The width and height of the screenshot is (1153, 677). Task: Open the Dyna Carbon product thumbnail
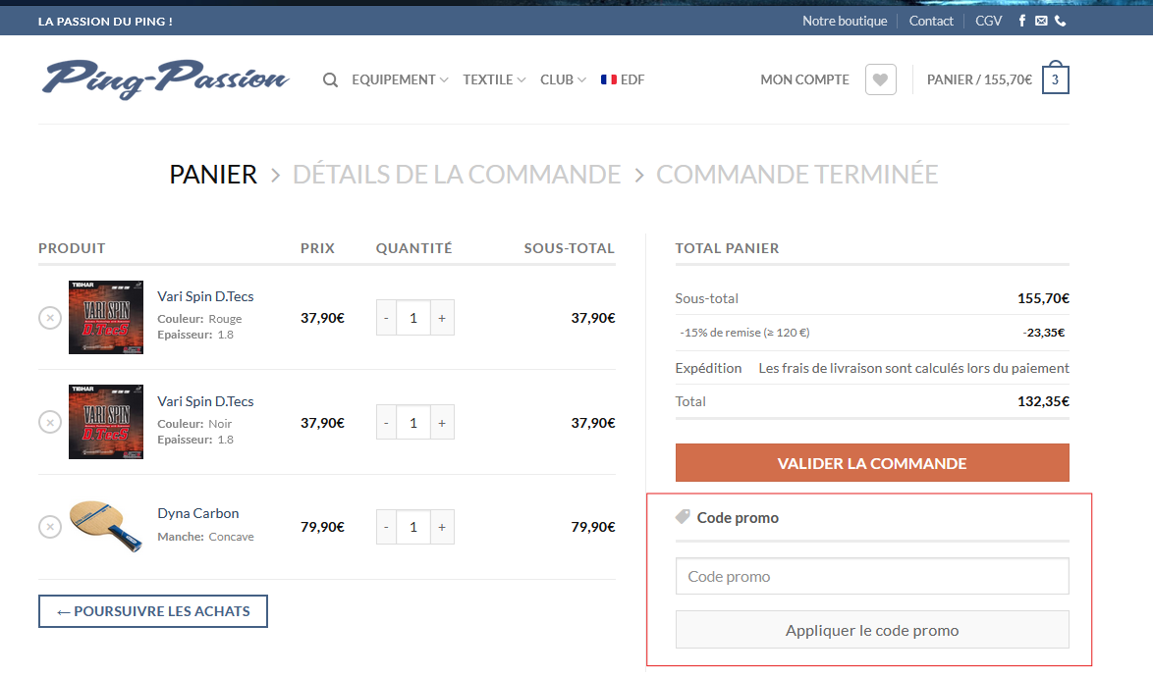coord(106,527)
